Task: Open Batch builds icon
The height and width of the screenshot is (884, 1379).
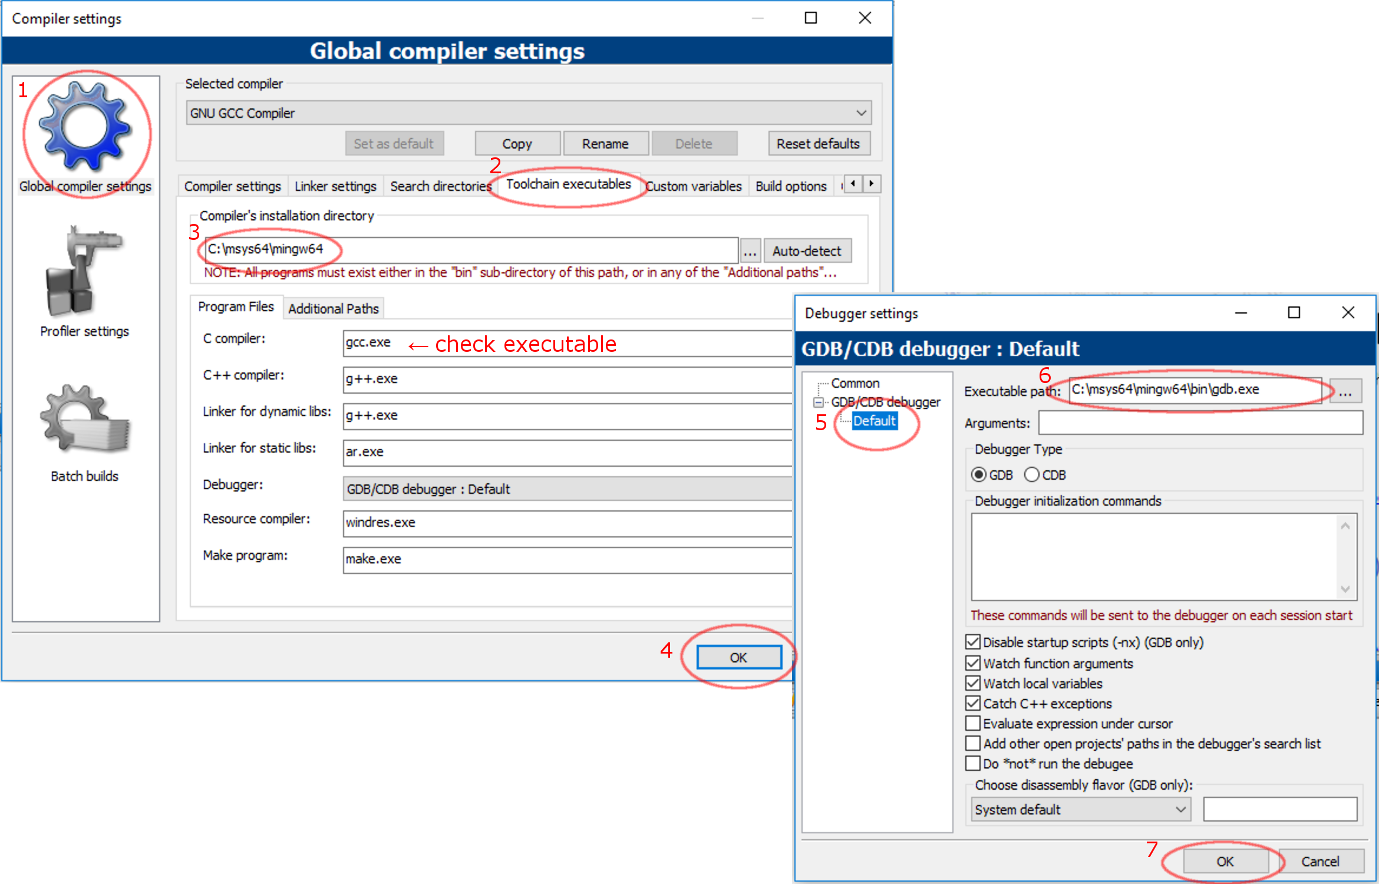Action: pyautogui.click(x=84, y=418)
